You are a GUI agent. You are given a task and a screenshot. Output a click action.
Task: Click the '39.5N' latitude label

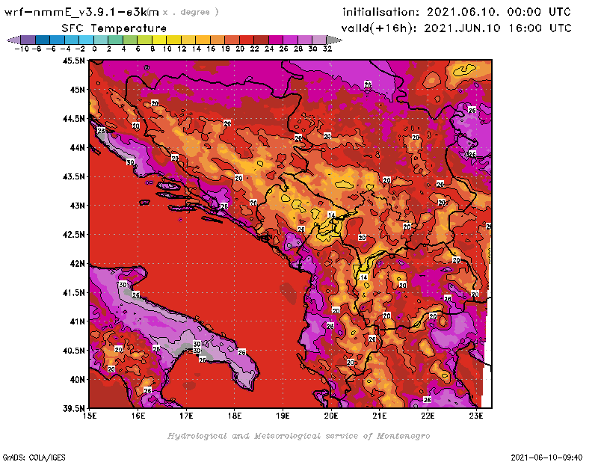point(74,409)
